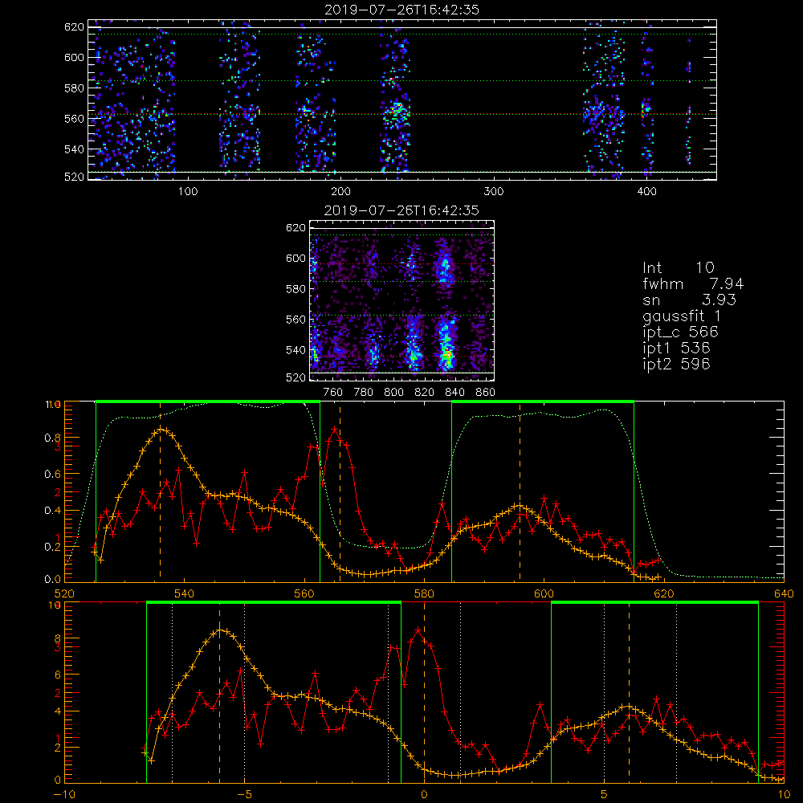The width and height of the screenshot is (803, 803).
Task: Click the top spectrogram title 2019-07-26T16:42:35
Action: (x=401, y=10)
